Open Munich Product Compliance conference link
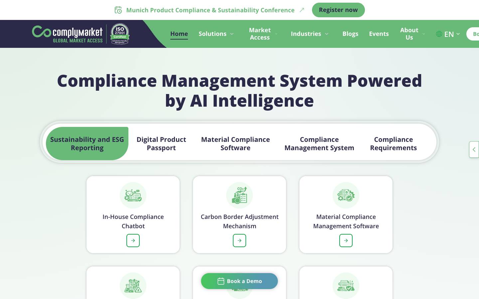 coord(210,10)
